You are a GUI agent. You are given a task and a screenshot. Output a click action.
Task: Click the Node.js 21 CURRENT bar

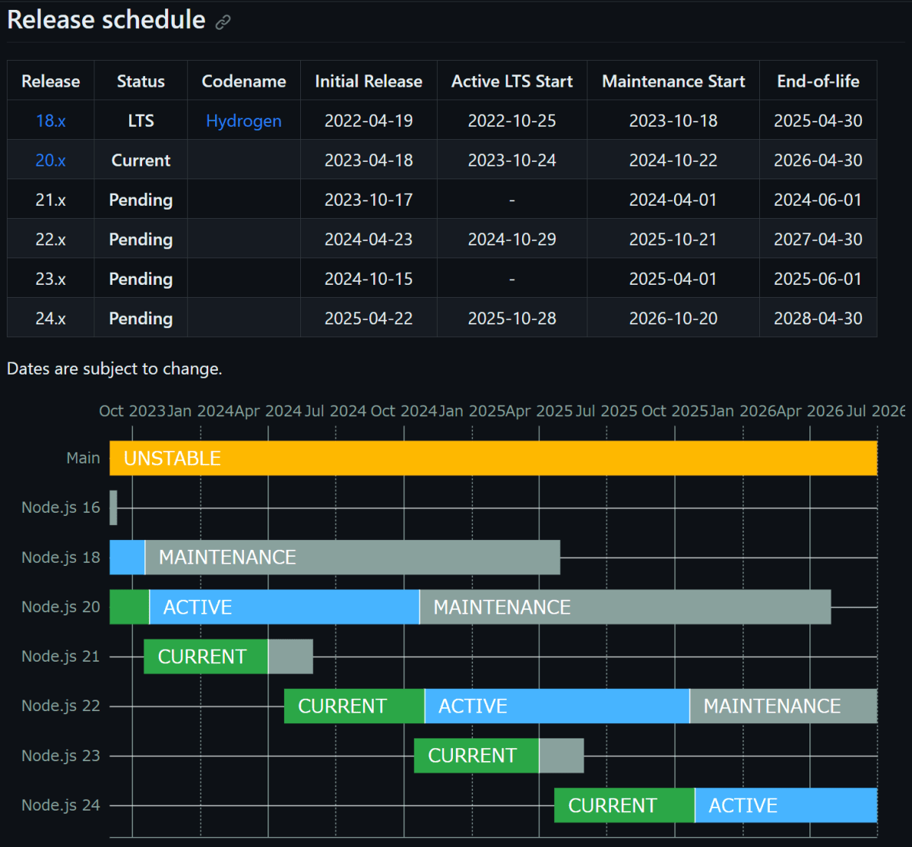(x=206, y=656)
